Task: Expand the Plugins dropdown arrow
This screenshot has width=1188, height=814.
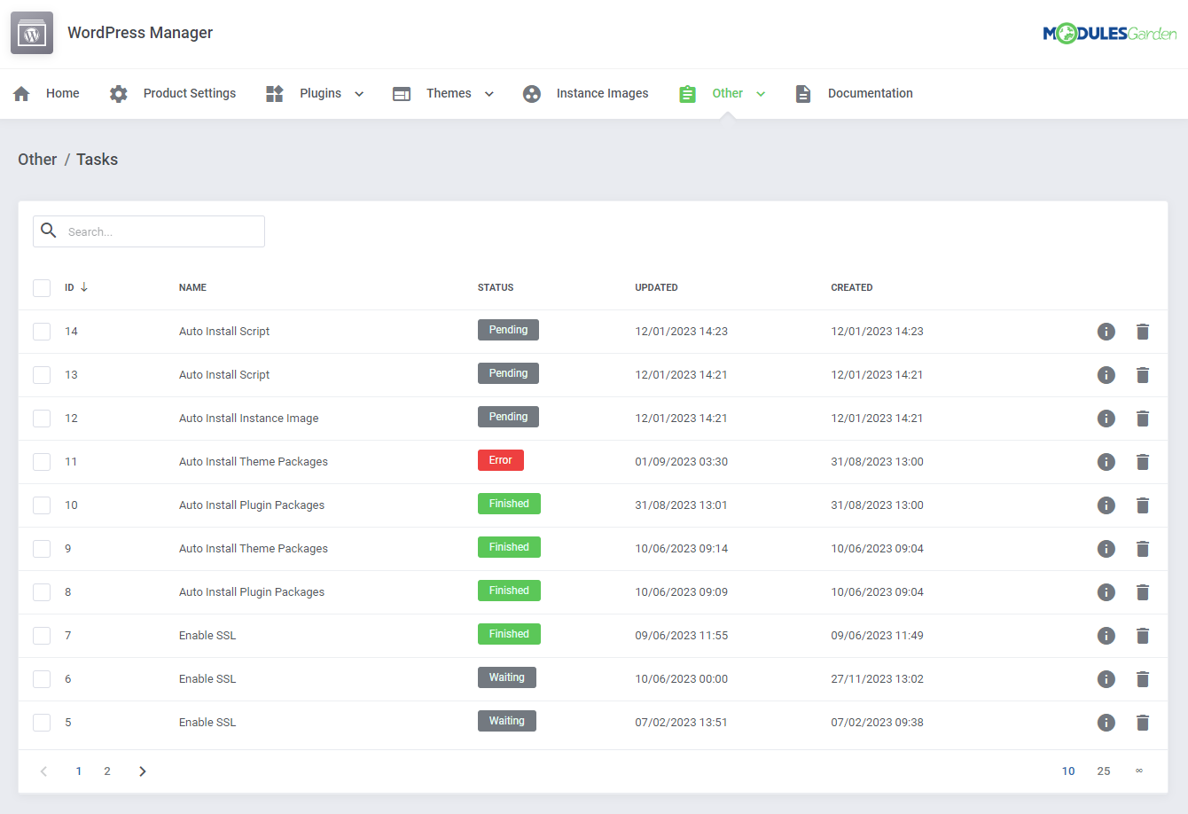Action: tap(359, 94)
